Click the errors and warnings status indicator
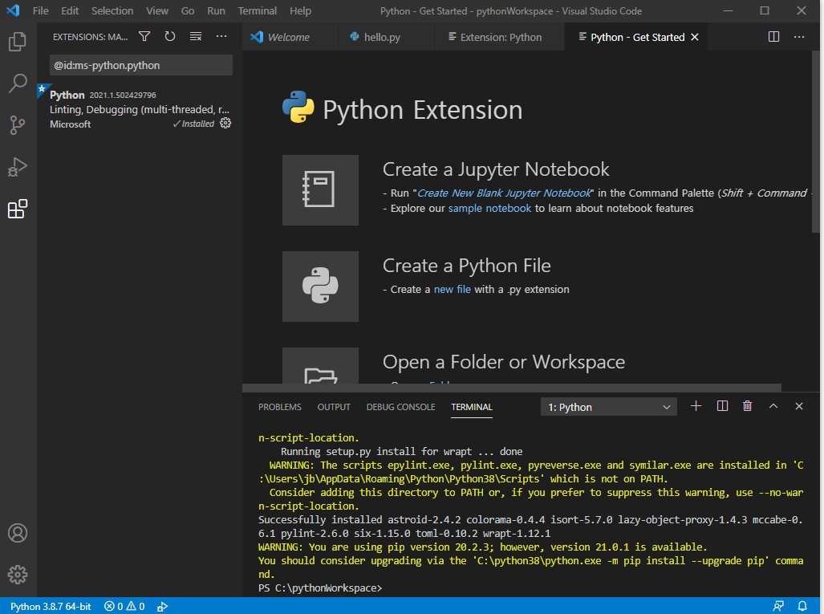The width and height of the screenshot is (824, 614). [x=124, y=606]
